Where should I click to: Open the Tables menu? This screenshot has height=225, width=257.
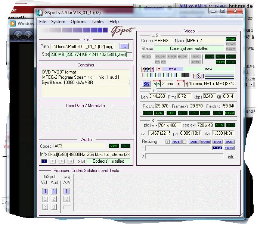[98, 22]
